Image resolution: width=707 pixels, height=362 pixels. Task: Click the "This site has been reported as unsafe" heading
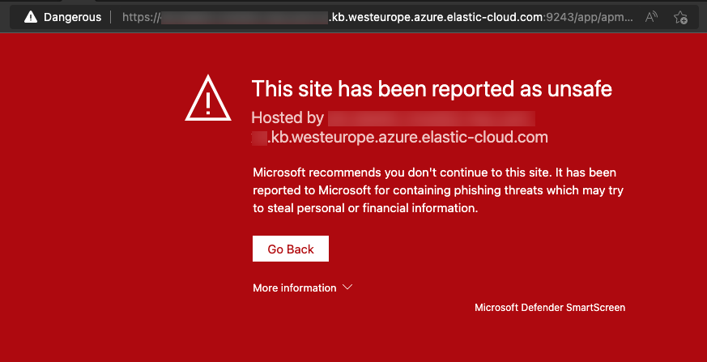[x=432, y=88]
